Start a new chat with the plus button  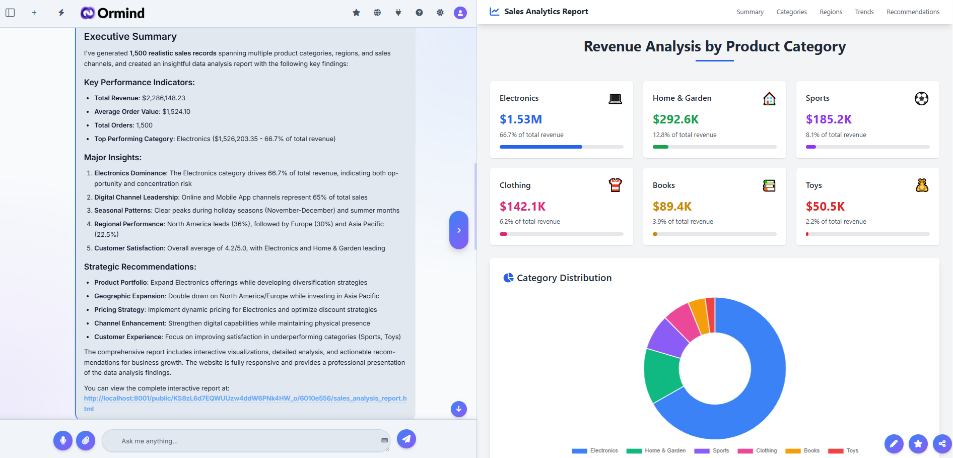pyautogui.click(x=34, y=12)
